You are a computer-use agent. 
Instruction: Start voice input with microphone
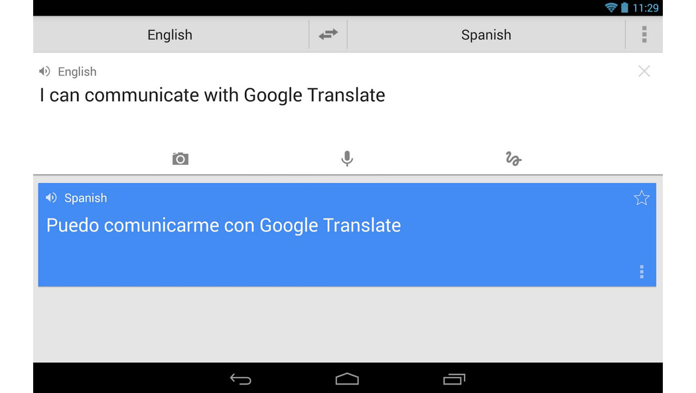(x=347, y=159)
